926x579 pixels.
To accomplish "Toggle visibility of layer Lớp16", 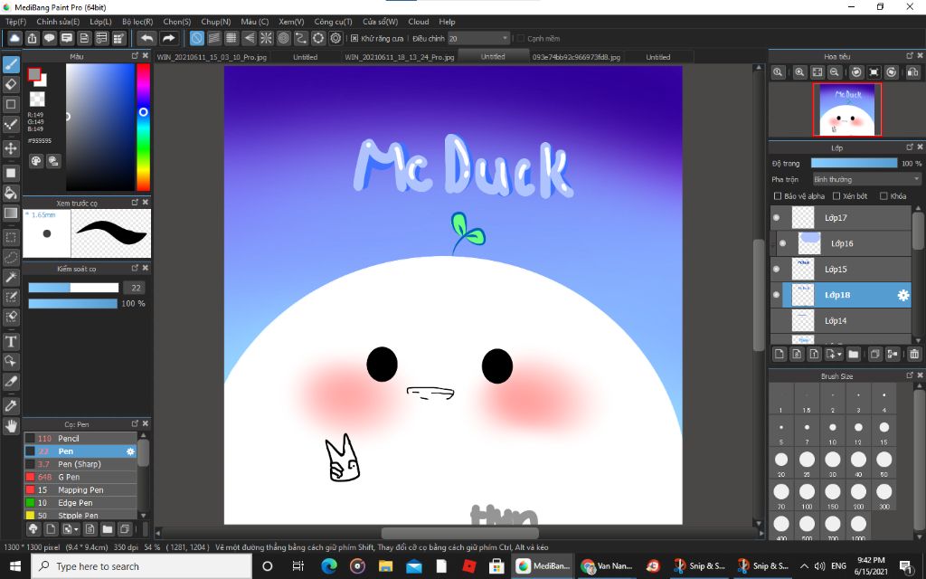I will coord(782,242).
